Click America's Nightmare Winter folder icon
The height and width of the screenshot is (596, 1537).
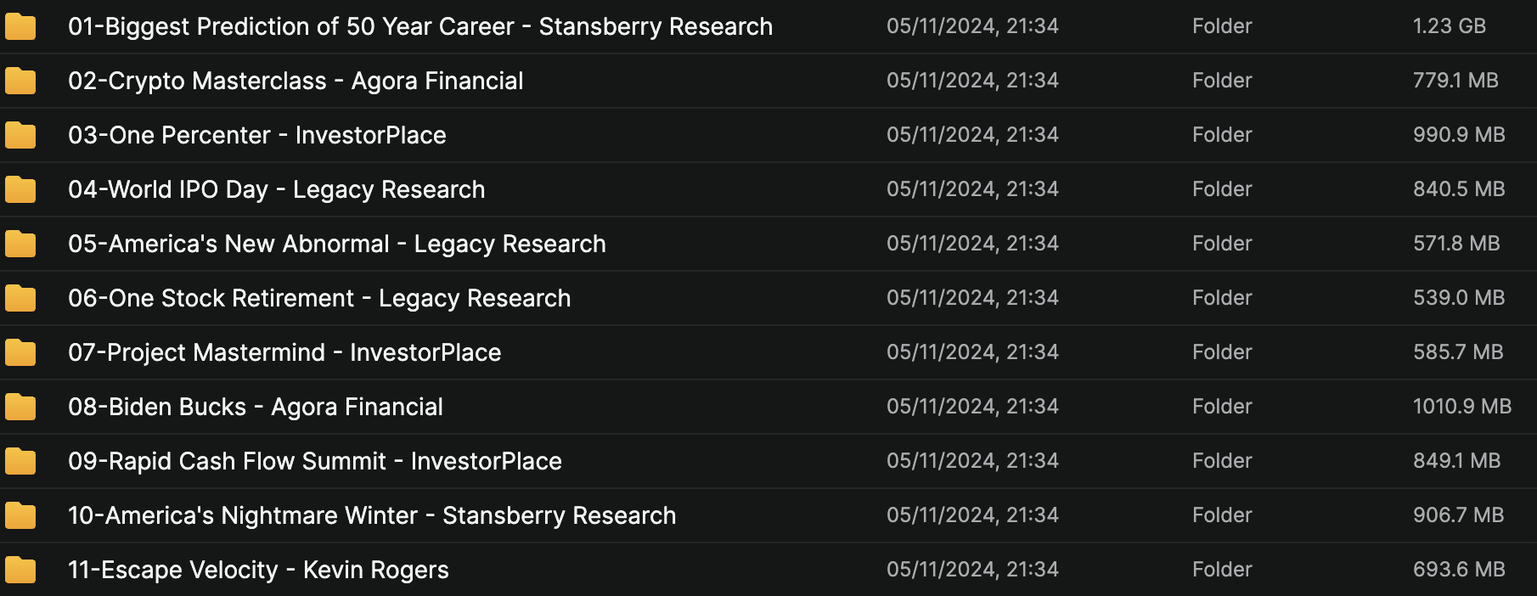[20, 516]
